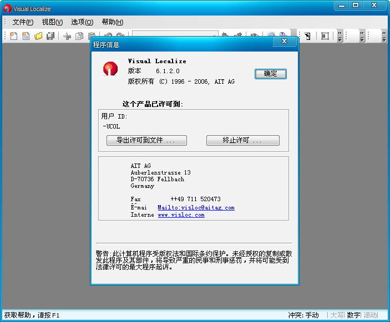Click the second new document toolbar icon
Viewport: 390px width, 322px height.
[26, 36]
